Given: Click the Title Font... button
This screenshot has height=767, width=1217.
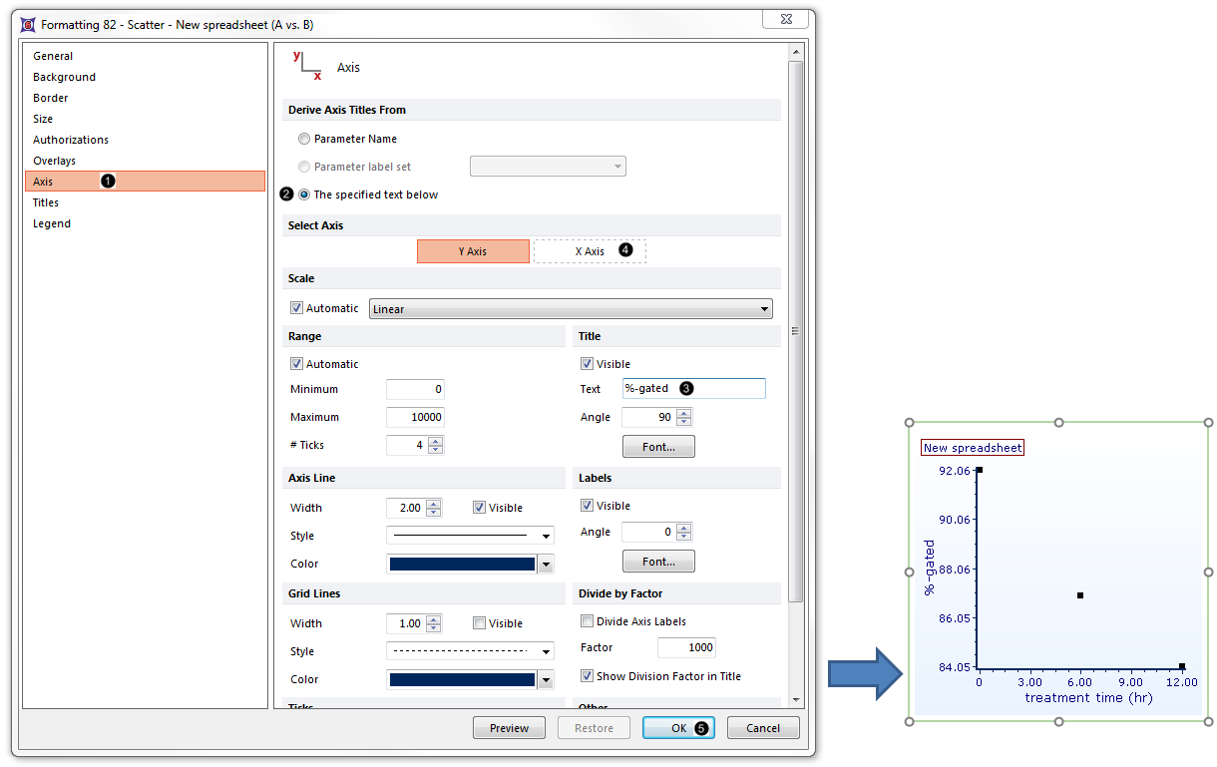Looking at the screenshot, I should [x=658, y=447].
